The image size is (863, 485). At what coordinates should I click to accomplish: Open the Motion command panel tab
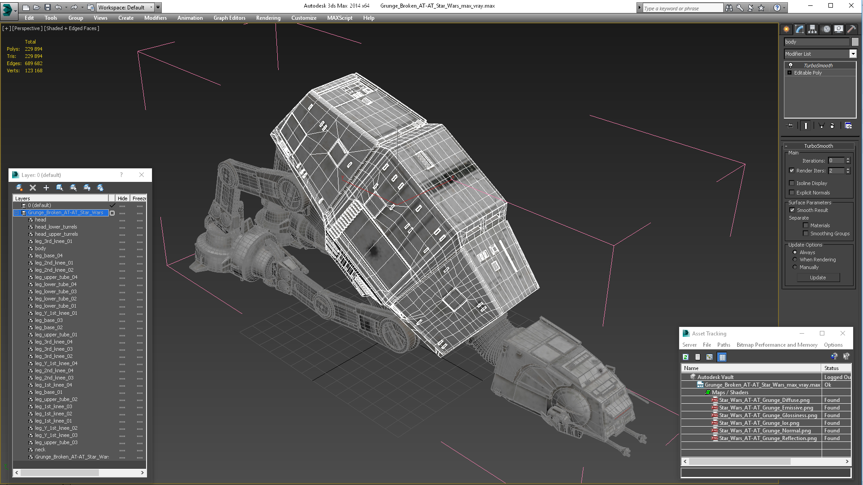(x=826, y=29)
